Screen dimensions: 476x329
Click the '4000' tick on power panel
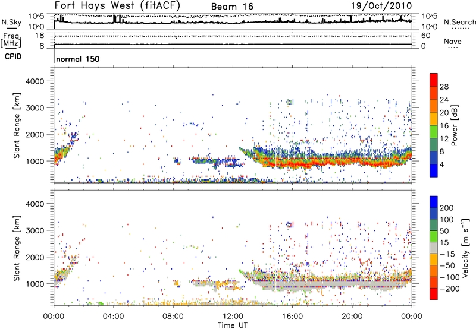35,81
